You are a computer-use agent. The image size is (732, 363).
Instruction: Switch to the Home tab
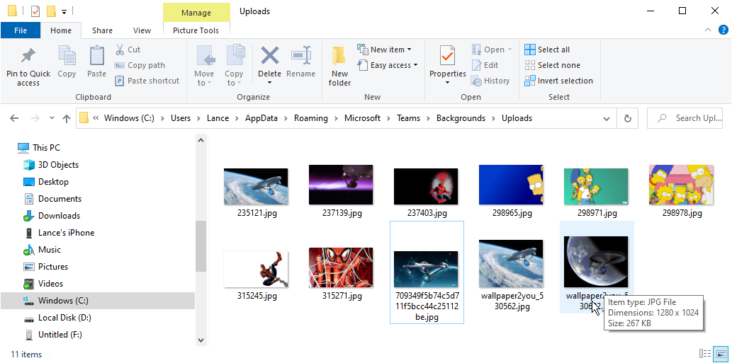click(x=61, y=30)
